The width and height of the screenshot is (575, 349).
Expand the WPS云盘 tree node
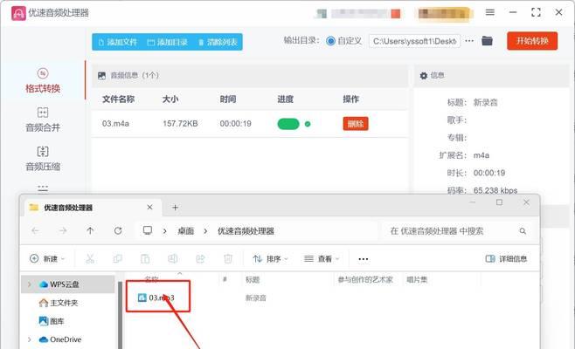tap(30, 284)
